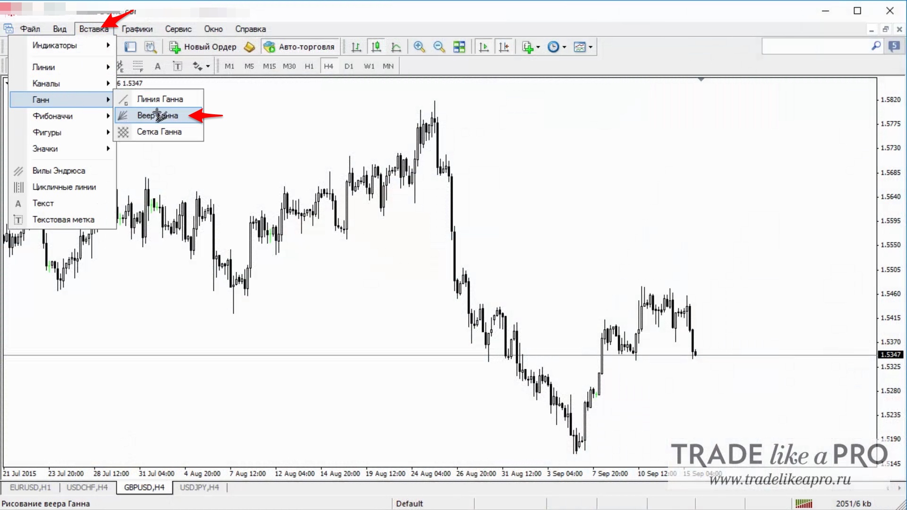This screenshot has width=907, height=510.
Task: Click the Новый Ордер button
Action: 203,47
